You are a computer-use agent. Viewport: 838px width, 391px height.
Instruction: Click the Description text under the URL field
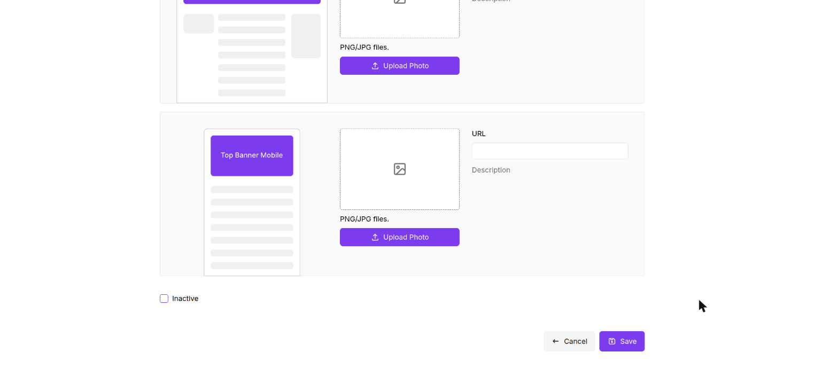[491, 170]
